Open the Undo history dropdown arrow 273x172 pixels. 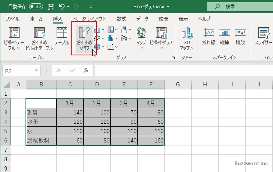coord(68,7)
